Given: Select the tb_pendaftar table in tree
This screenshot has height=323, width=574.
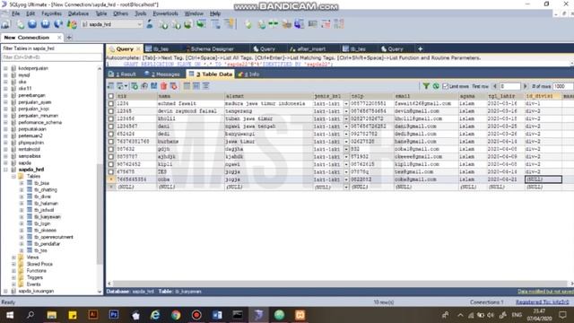Looking at the screenshot, I should [47, 244].
